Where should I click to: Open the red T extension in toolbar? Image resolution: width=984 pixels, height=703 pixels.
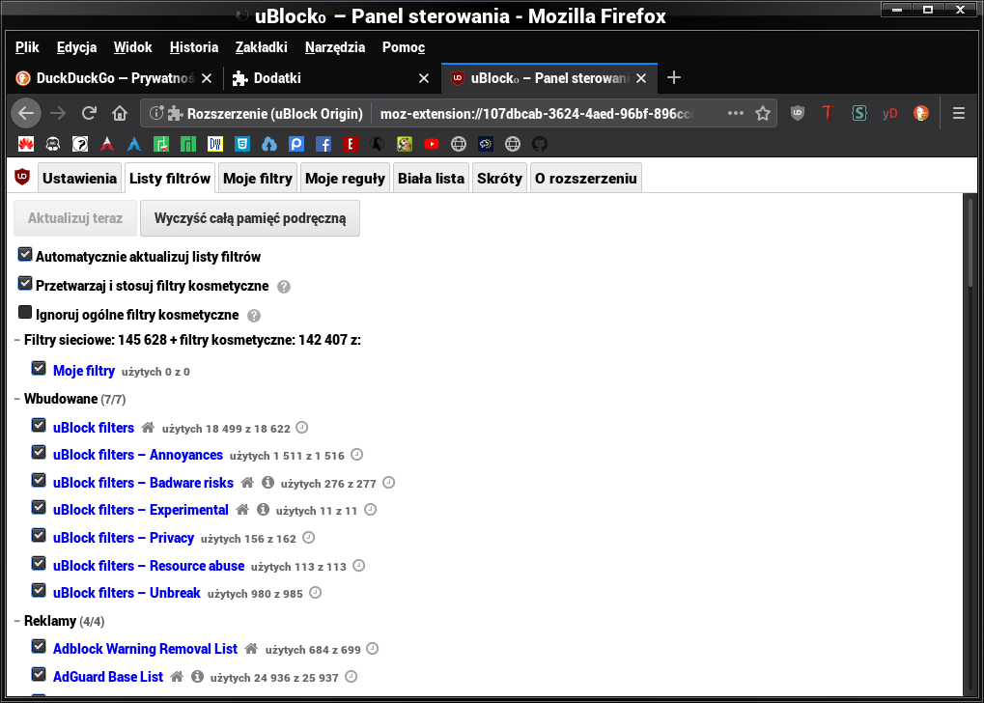tap(828, 114)
